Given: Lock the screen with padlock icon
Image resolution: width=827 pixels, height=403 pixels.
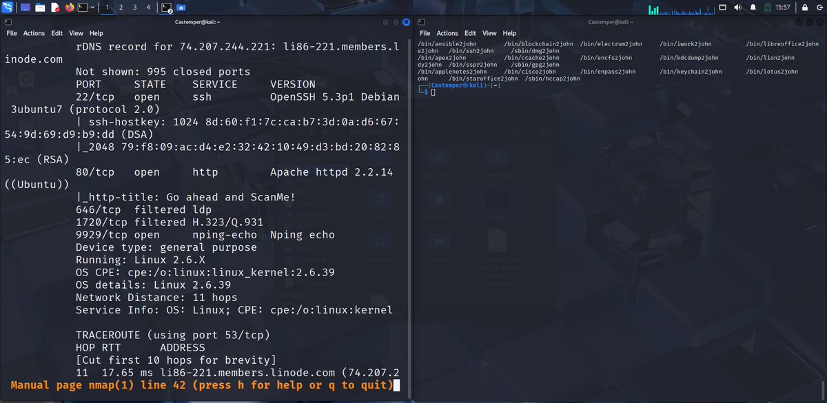Looking at the screenshot, I should [804, 8].
